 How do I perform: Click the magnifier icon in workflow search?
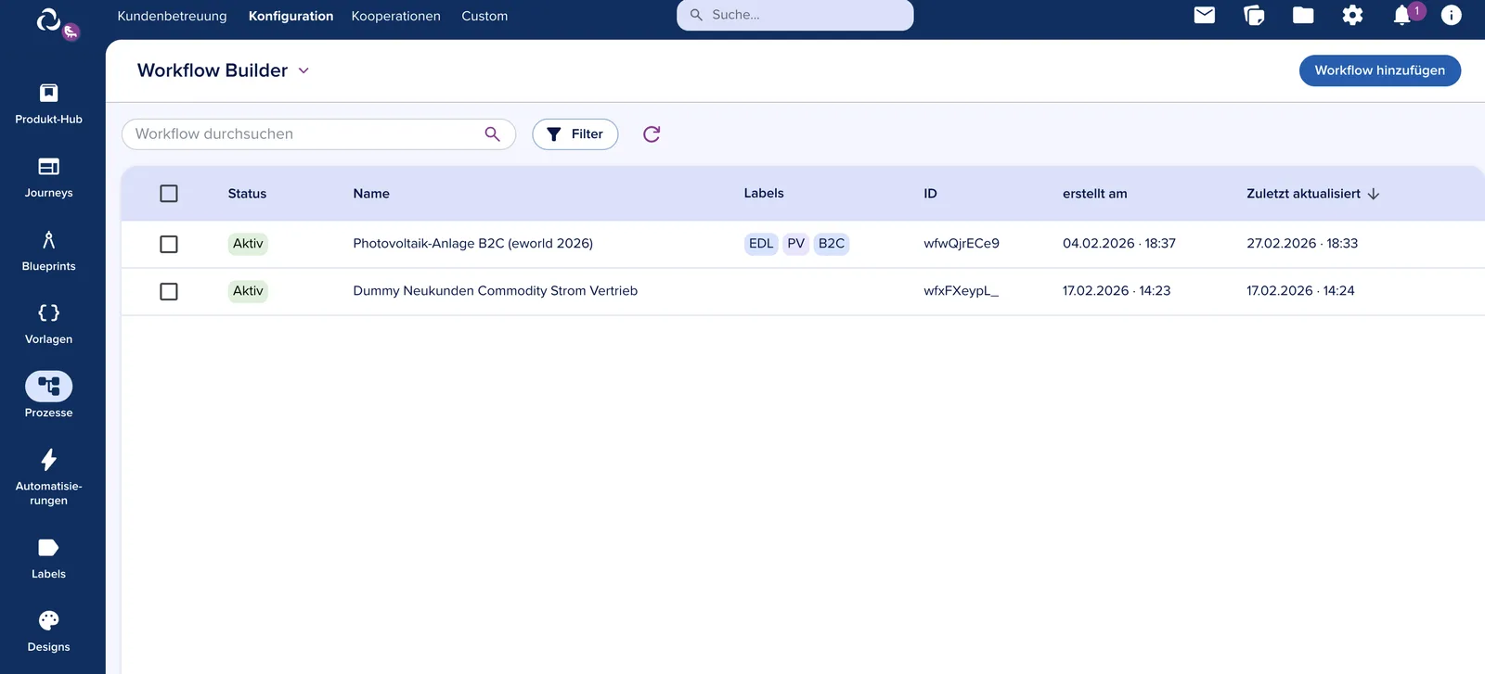492,134
